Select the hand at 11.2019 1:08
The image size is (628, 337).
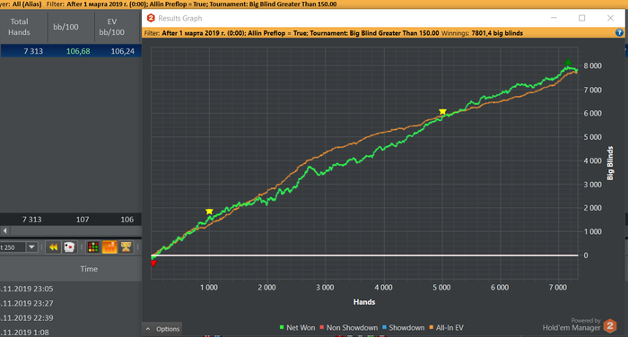click(25, 333)
